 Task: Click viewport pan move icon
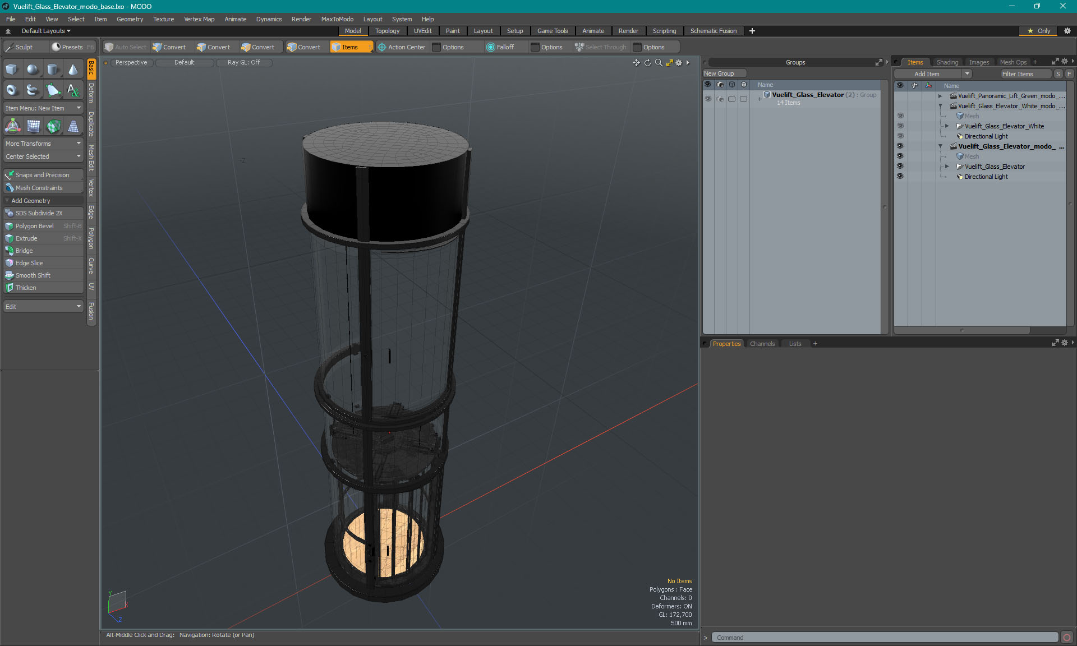point(636,63)
